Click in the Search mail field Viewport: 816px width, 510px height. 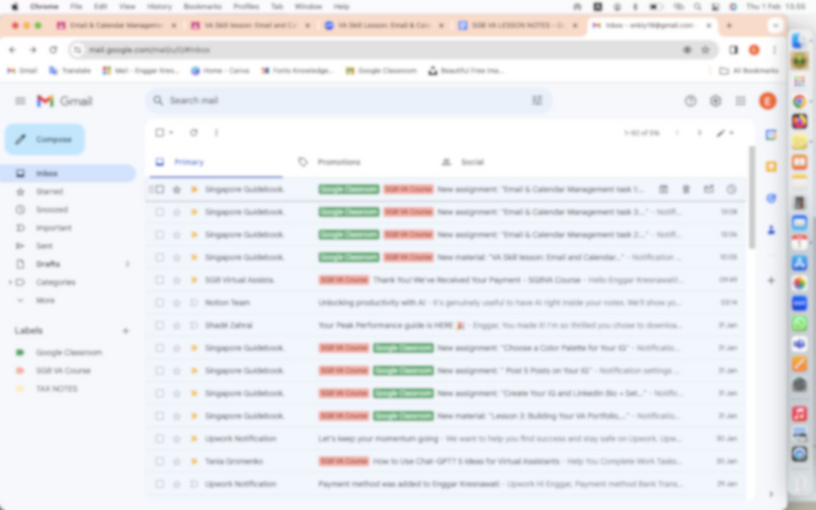coord(346,100)
